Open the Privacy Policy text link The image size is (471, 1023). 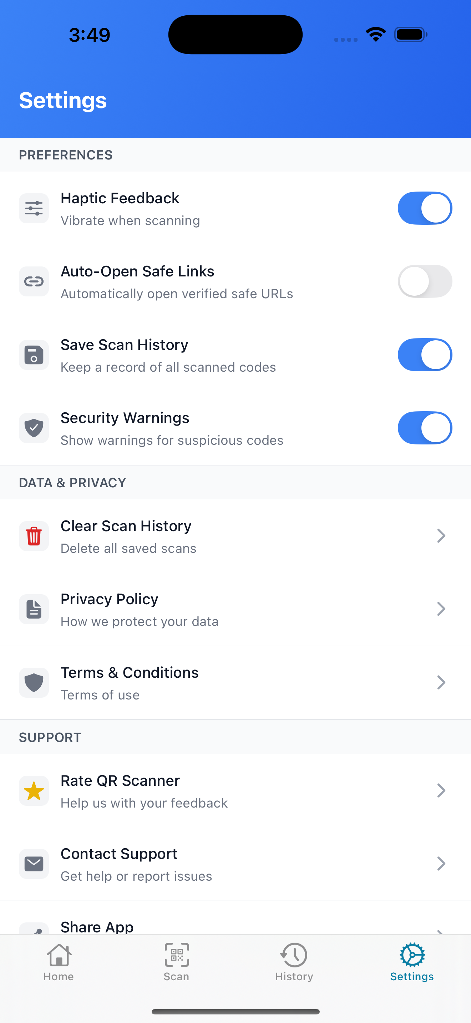[x=109, y=599]
